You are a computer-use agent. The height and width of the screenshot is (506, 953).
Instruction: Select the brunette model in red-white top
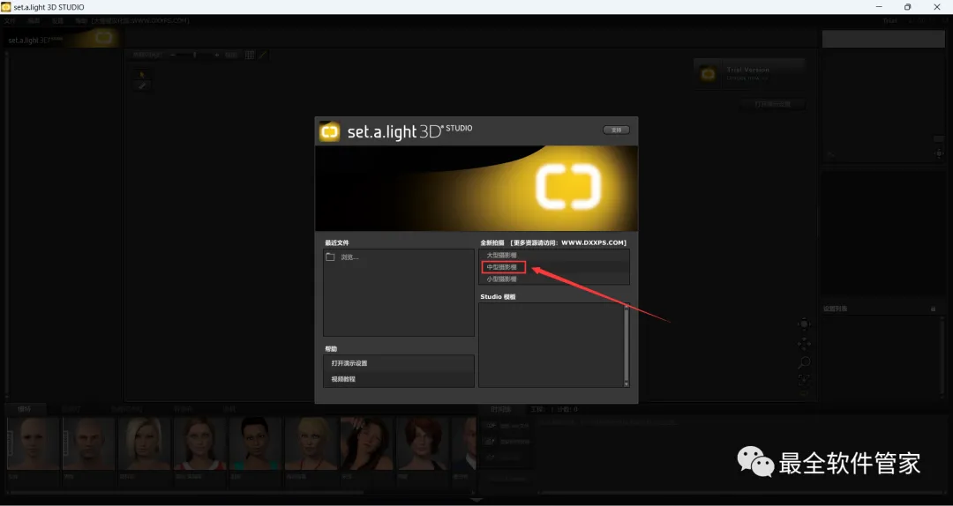pyautogui.click(x=200, y=443)
